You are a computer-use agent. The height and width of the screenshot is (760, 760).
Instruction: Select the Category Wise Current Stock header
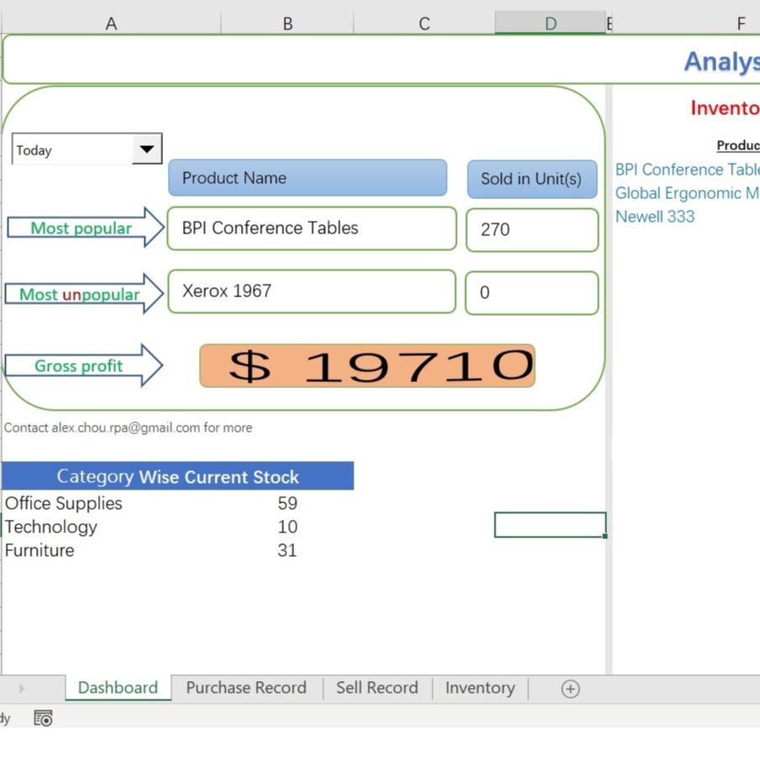pos(177,476)
